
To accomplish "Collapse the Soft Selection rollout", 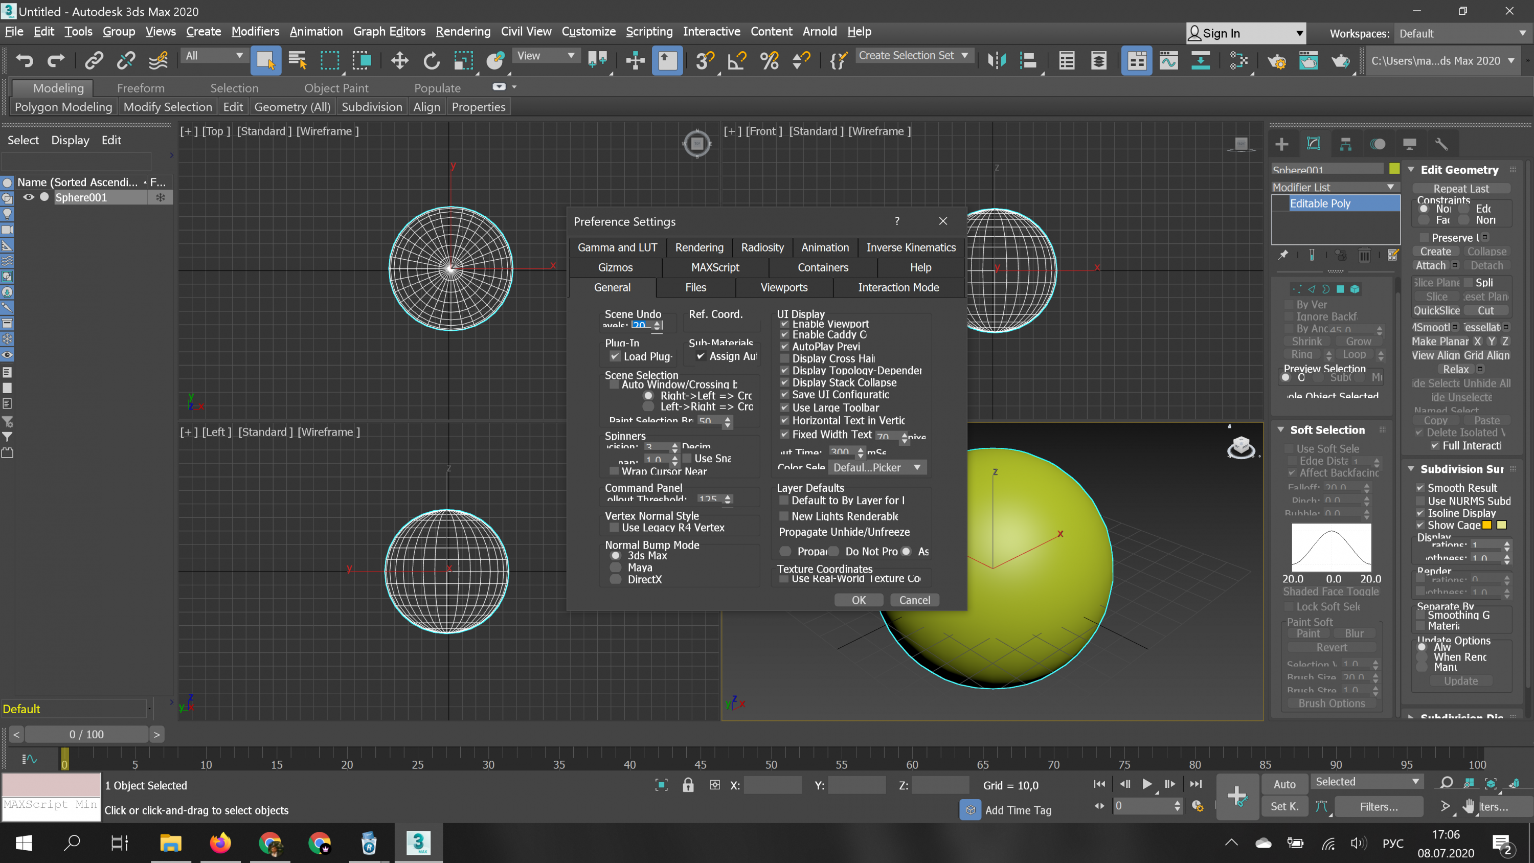I will pyautogui.click(x=1327, y=430).
